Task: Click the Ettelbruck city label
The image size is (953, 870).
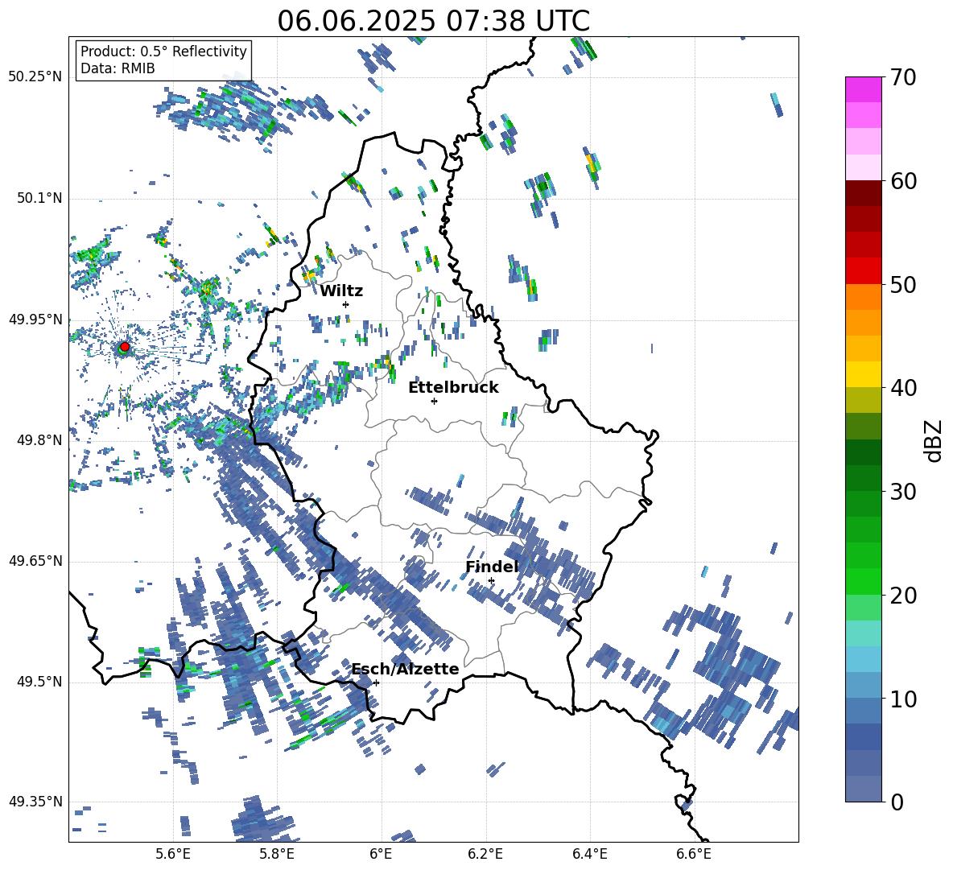Action: pos(453,387)
